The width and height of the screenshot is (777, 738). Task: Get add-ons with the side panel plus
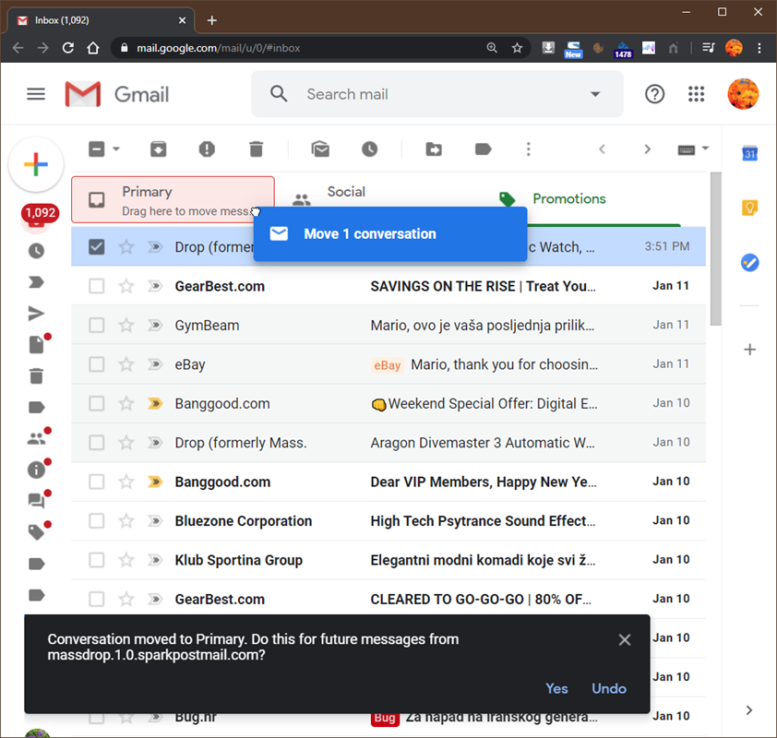pyautogui.click(x=749, y=350)
